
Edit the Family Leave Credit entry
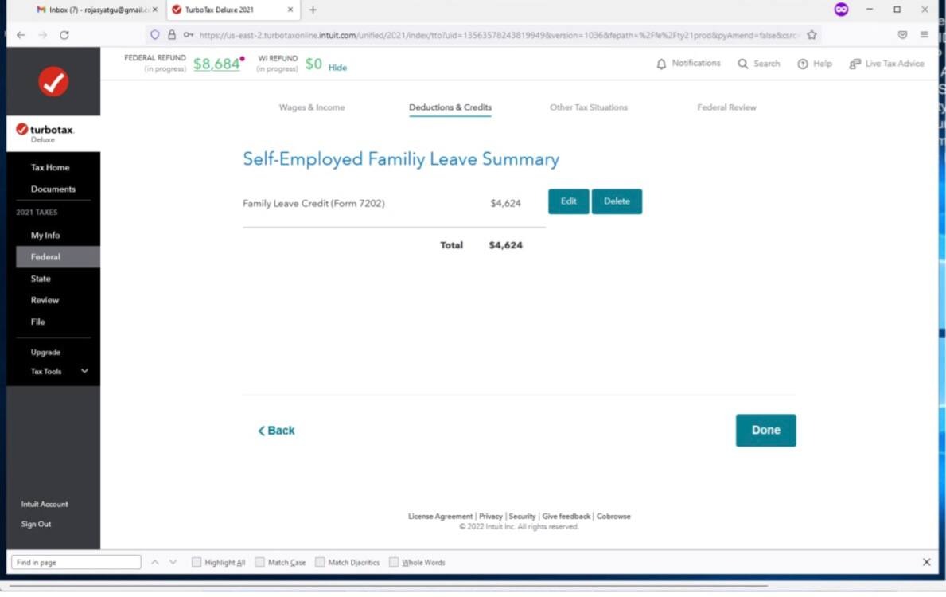[x=568, y=201]
